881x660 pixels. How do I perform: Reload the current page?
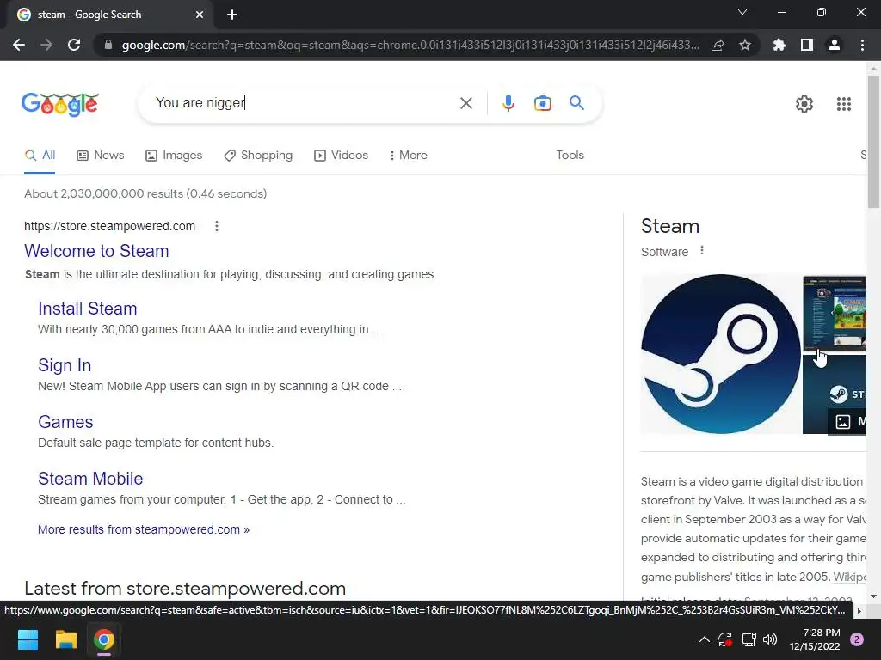pyautogui.click(x=74, y=45)
